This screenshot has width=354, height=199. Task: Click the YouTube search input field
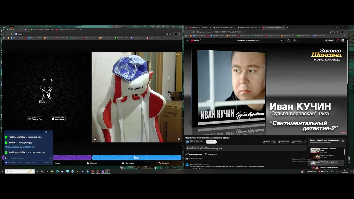coord(259,40)
